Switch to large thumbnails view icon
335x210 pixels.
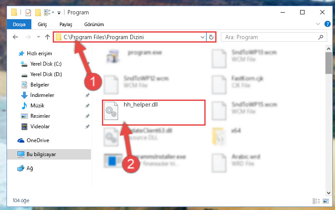pyautogui.click(x=326, y=201)
